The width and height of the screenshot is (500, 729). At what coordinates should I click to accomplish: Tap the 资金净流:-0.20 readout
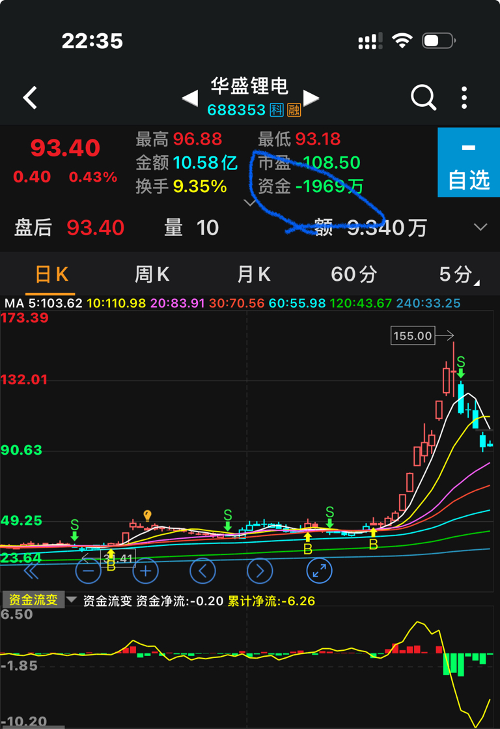point(180,601)
